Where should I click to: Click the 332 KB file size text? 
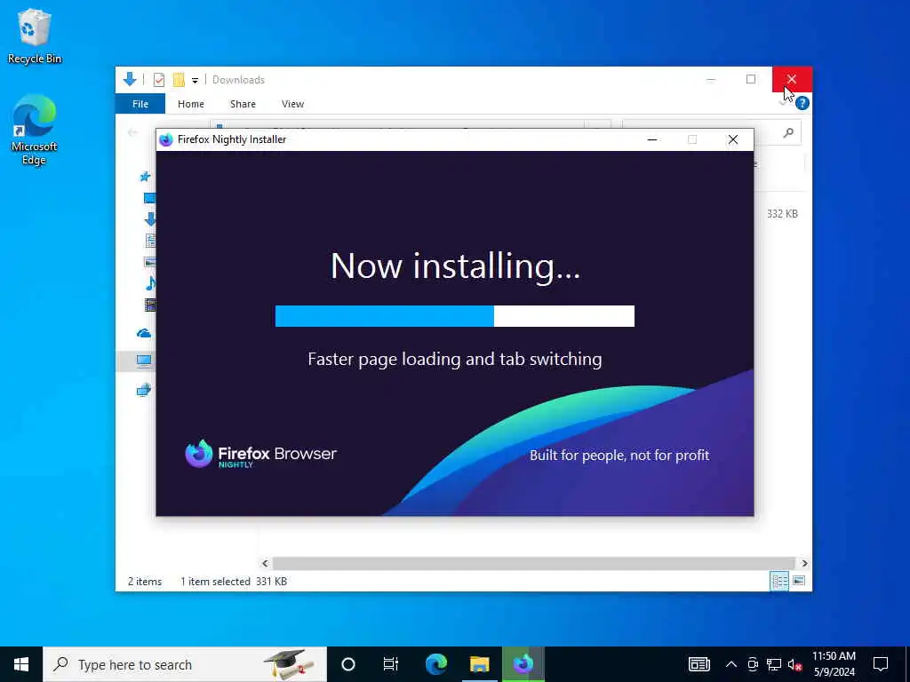[x=782, y=213]
